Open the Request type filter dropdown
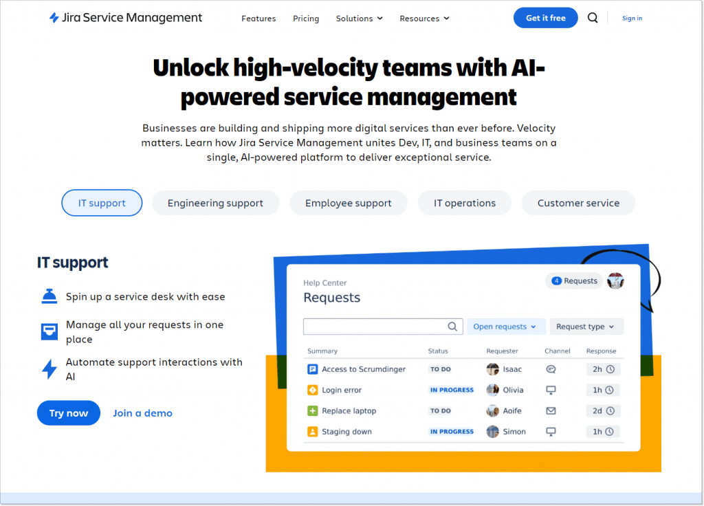This screenshot has height=506, width=704. point(586,326)
